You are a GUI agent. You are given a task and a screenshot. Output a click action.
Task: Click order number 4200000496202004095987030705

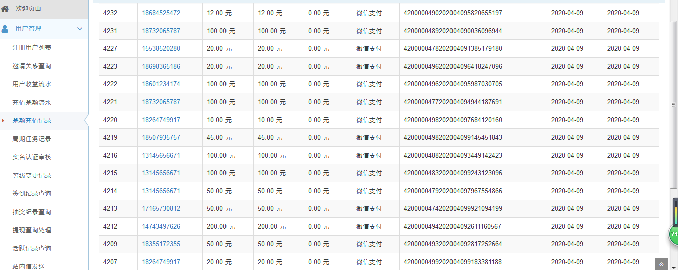(453, 84)
